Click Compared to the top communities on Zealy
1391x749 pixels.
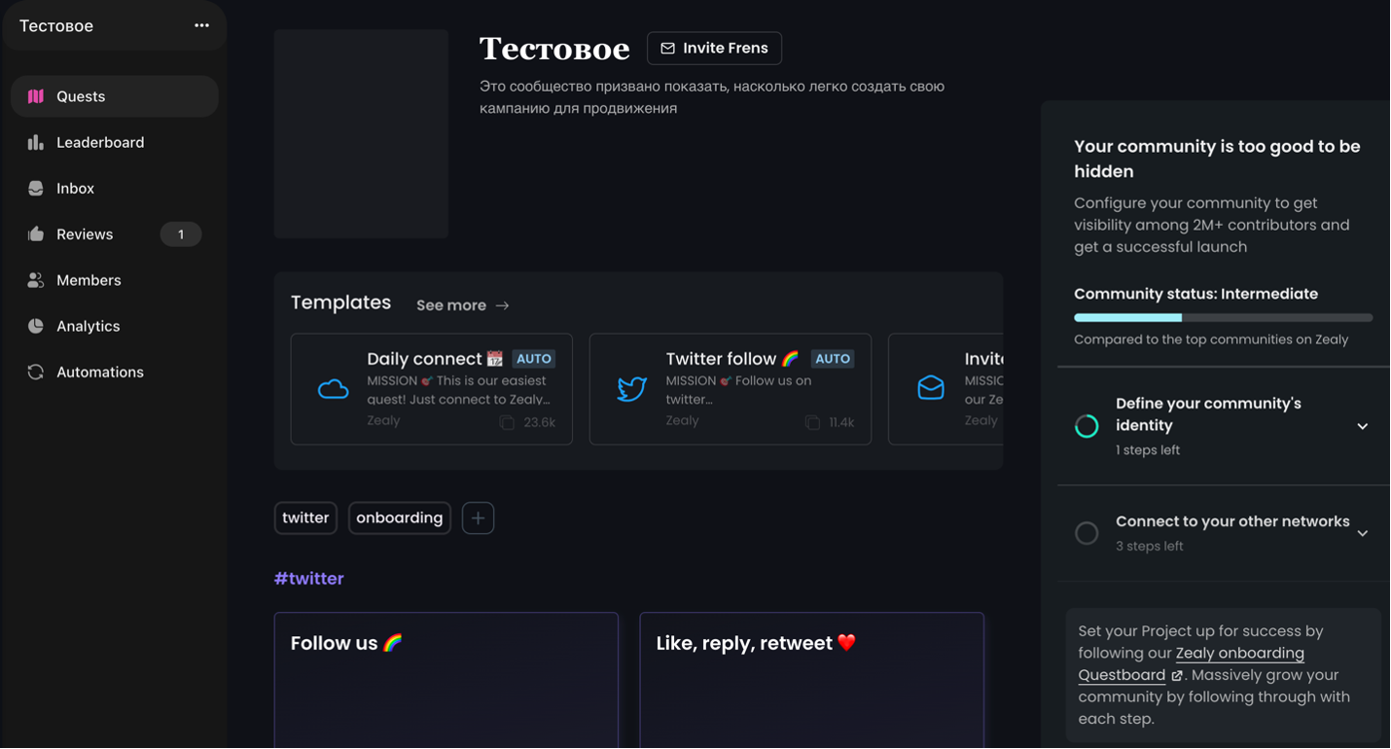[x=1211, y=339]
